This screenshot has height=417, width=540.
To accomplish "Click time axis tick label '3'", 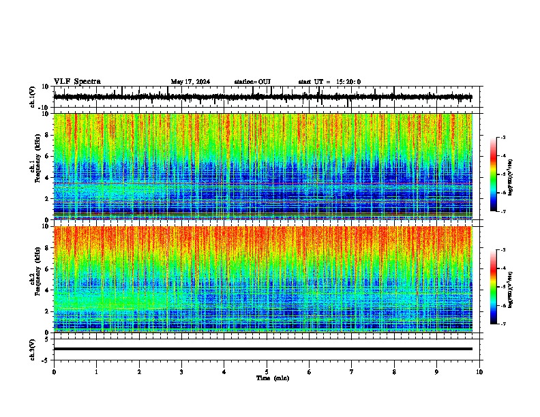I will tap(181, 372).
